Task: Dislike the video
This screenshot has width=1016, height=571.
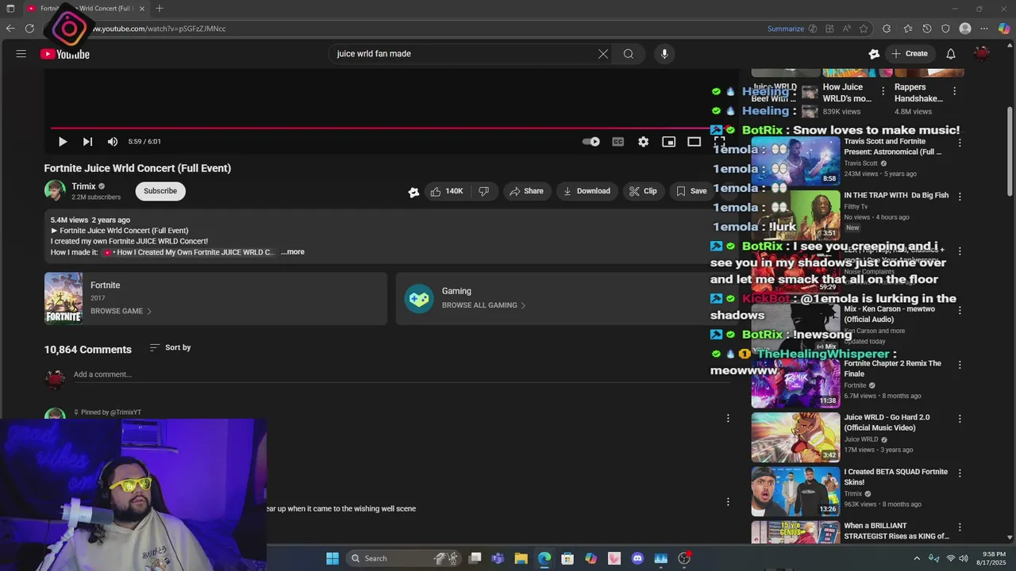Action: pyautogui.click(x=484, y=191)
